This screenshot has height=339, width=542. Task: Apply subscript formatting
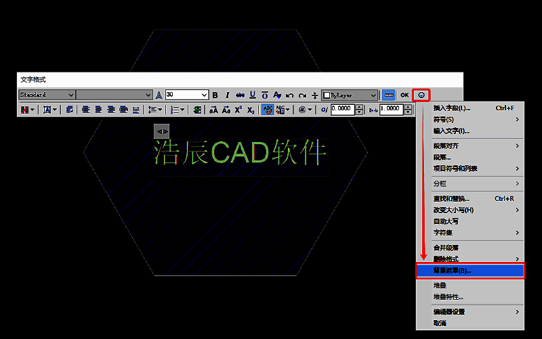pyautogui.click(x=250, y=110)
